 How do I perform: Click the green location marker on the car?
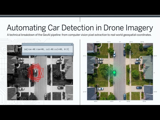pyautogui.click(x=114, y=72)
